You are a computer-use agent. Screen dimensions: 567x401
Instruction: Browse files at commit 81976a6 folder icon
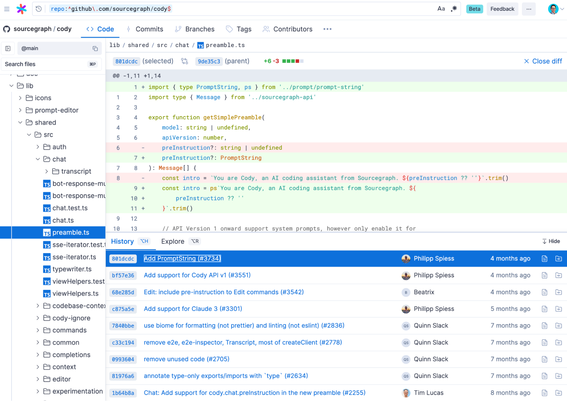[558, 376]
